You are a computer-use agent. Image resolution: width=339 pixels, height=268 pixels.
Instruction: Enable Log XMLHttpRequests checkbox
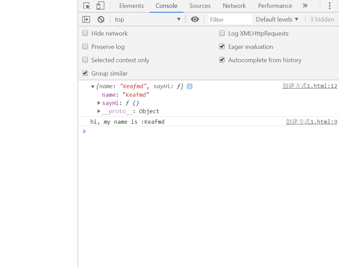point(222,33)
